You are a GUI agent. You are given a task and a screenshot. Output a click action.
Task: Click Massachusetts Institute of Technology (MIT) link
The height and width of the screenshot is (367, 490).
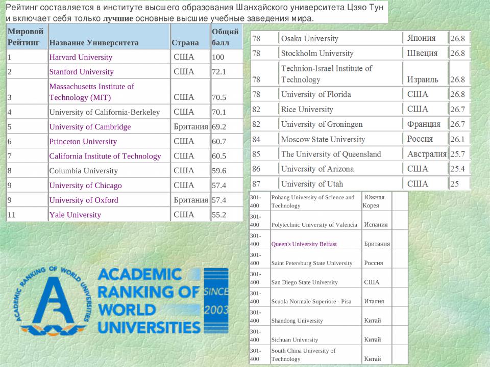91,92
